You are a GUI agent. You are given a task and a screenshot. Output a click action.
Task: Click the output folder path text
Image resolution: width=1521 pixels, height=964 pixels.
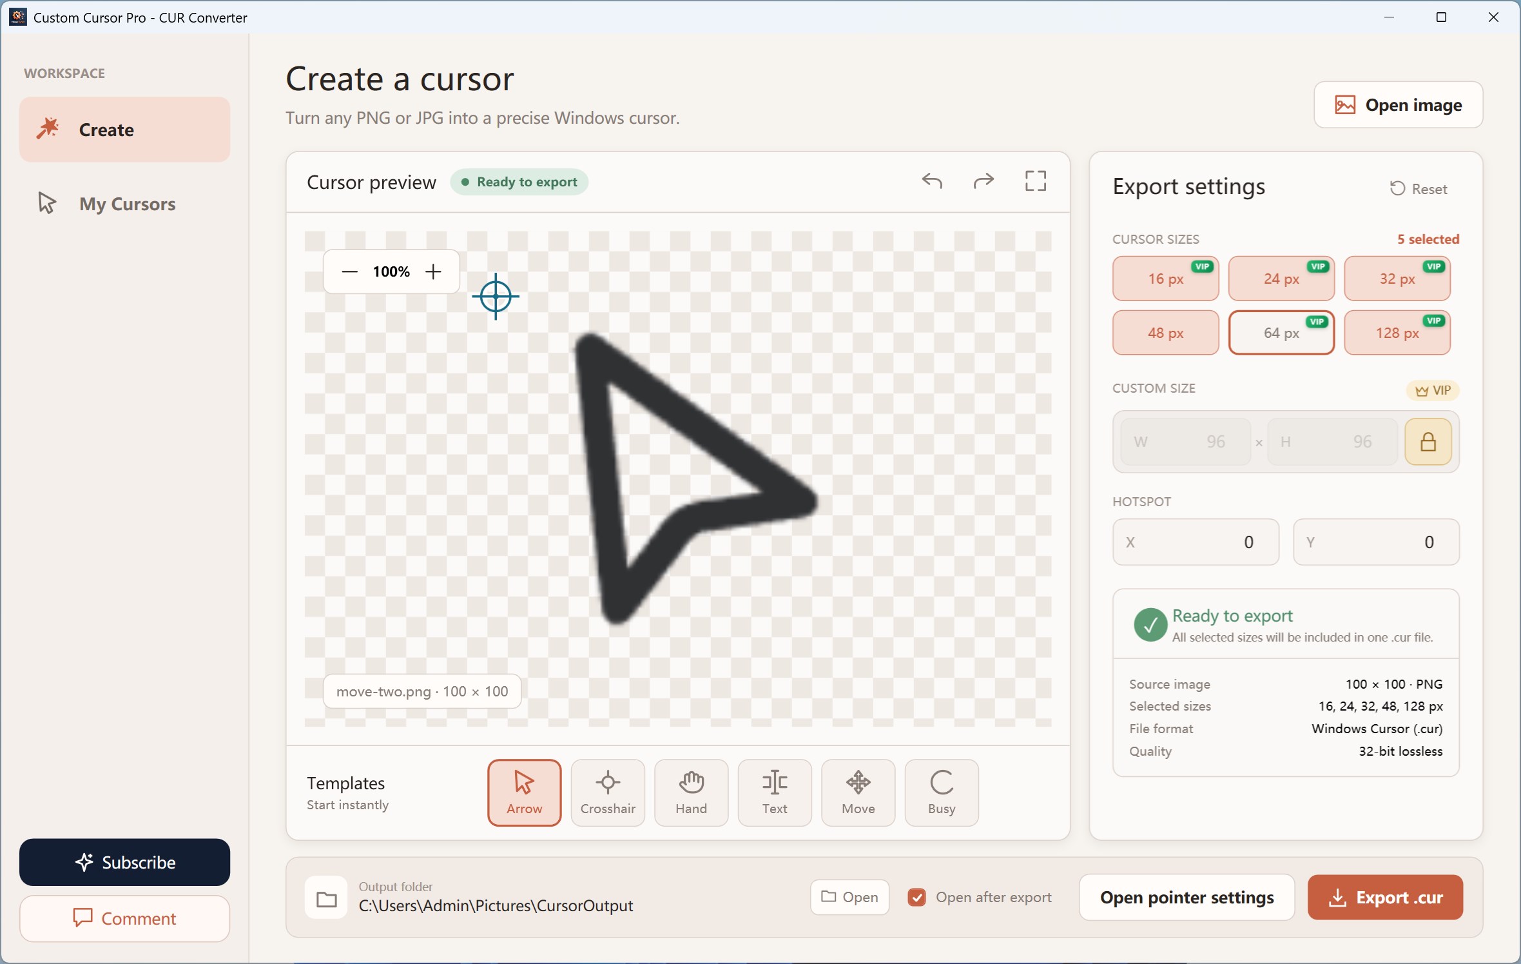coord(496,906)
